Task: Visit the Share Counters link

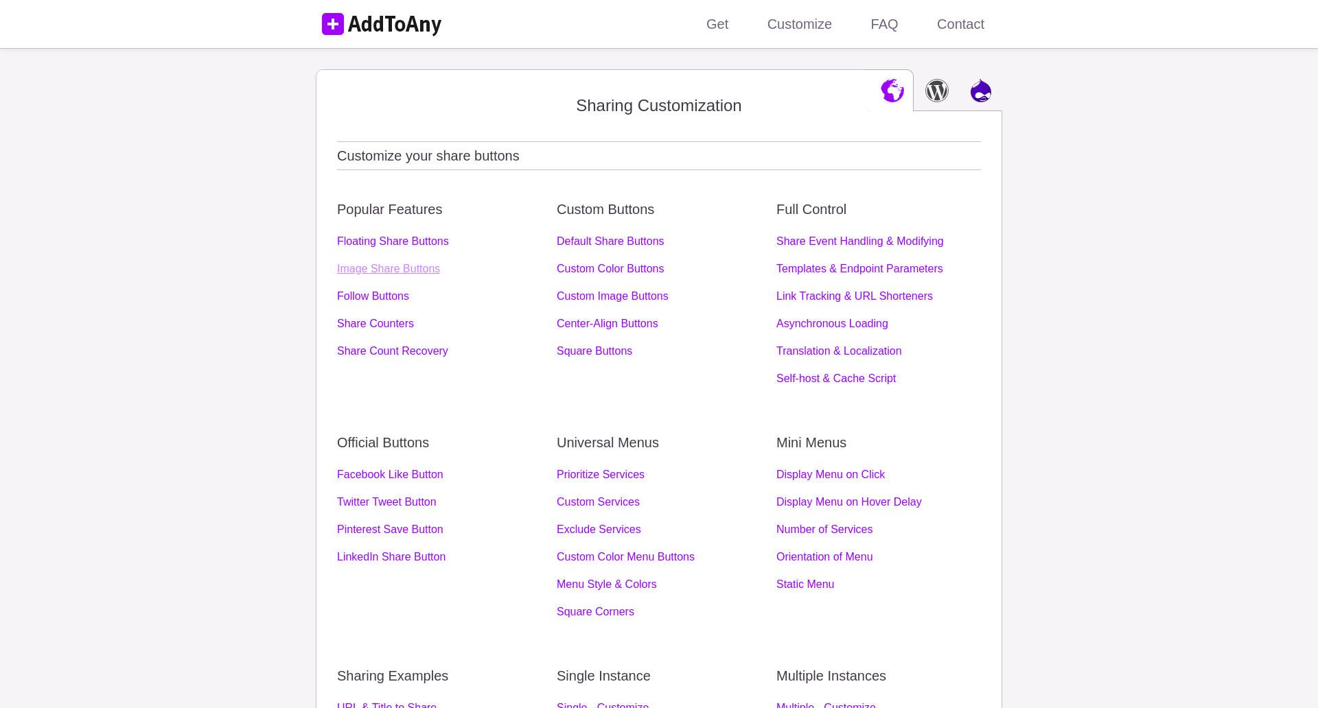Action: tap(375, 323)
